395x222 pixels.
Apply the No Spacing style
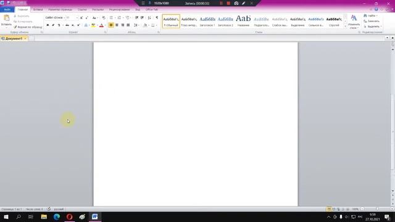click(x=189, y=21)
